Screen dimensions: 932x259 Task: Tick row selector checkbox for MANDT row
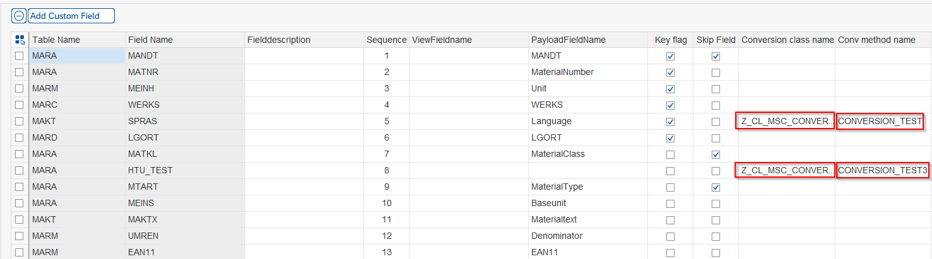20,56
